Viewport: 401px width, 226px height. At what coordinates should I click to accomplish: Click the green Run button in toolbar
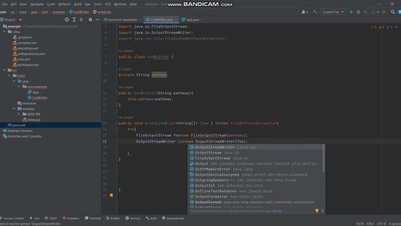351,12
